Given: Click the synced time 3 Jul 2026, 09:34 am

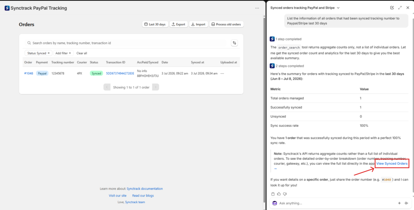Looking at the screenshot, I should tap(204, 73).
